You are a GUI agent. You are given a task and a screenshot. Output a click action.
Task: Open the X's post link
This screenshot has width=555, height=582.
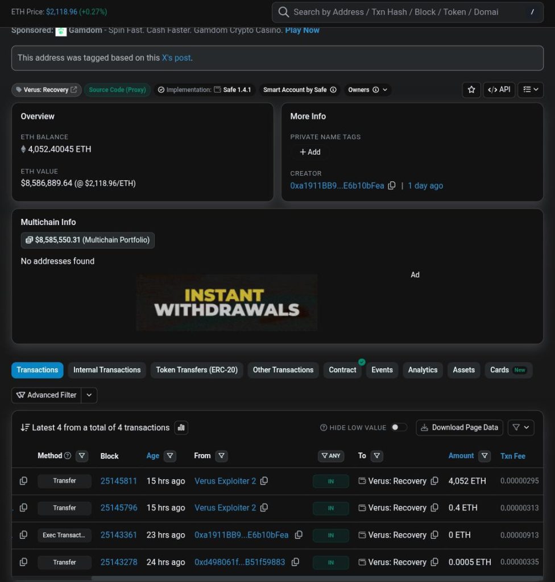[x=176, y=58]
